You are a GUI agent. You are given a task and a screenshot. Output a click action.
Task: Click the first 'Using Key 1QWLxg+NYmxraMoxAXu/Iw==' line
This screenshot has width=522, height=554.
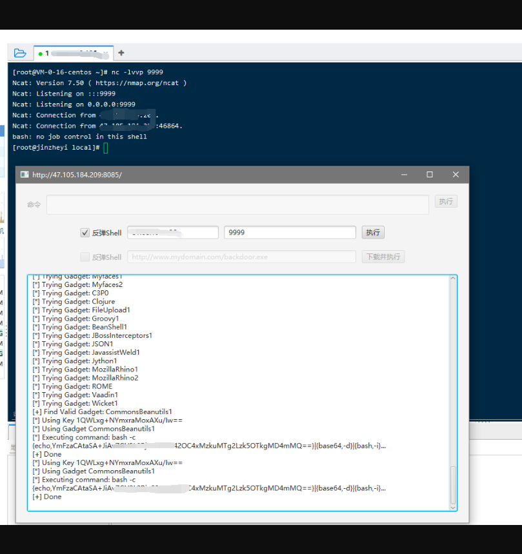108,420
